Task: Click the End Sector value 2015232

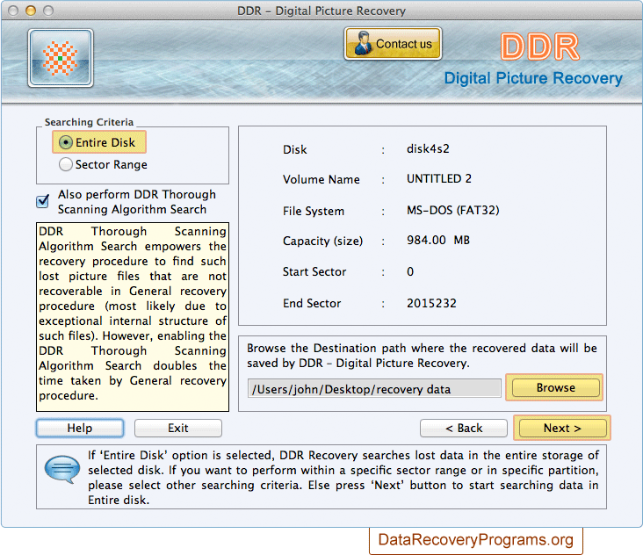Action: click(x=431, y=303)
